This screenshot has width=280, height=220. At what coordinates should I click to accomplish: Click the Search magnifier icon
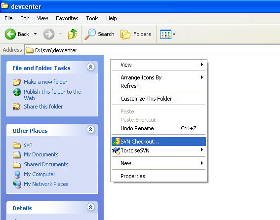click(x=90, y=34)
